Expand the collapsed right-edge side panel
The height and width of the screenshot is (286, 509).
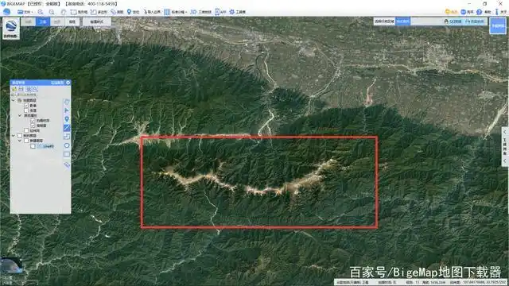(505, 146)
